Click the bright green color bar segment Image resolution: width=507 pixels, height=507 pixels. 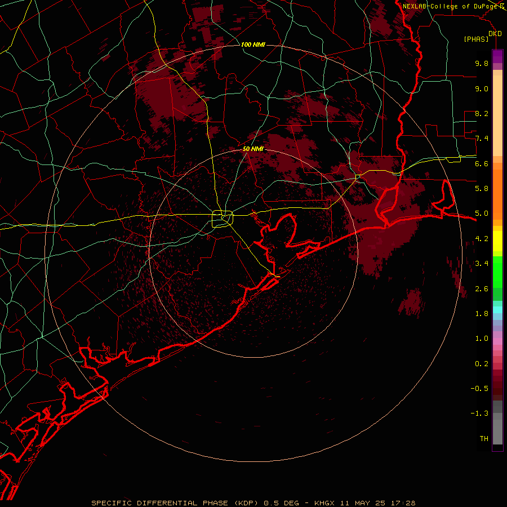497,272
